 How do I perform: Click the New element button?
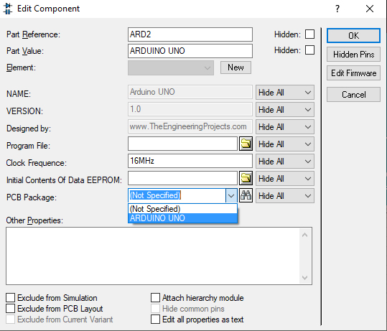coord(236,67)
